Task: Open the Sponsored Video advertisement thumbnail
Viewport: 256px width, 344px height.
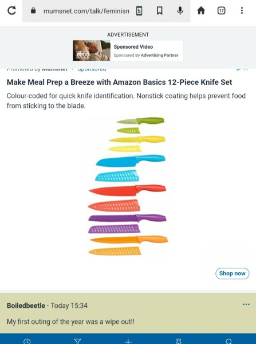Action: (x=92, y=50)
